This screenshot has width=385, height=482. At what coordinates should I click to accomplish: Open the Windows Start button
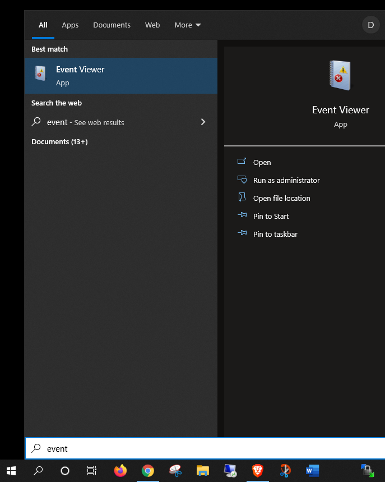point(11,471)
